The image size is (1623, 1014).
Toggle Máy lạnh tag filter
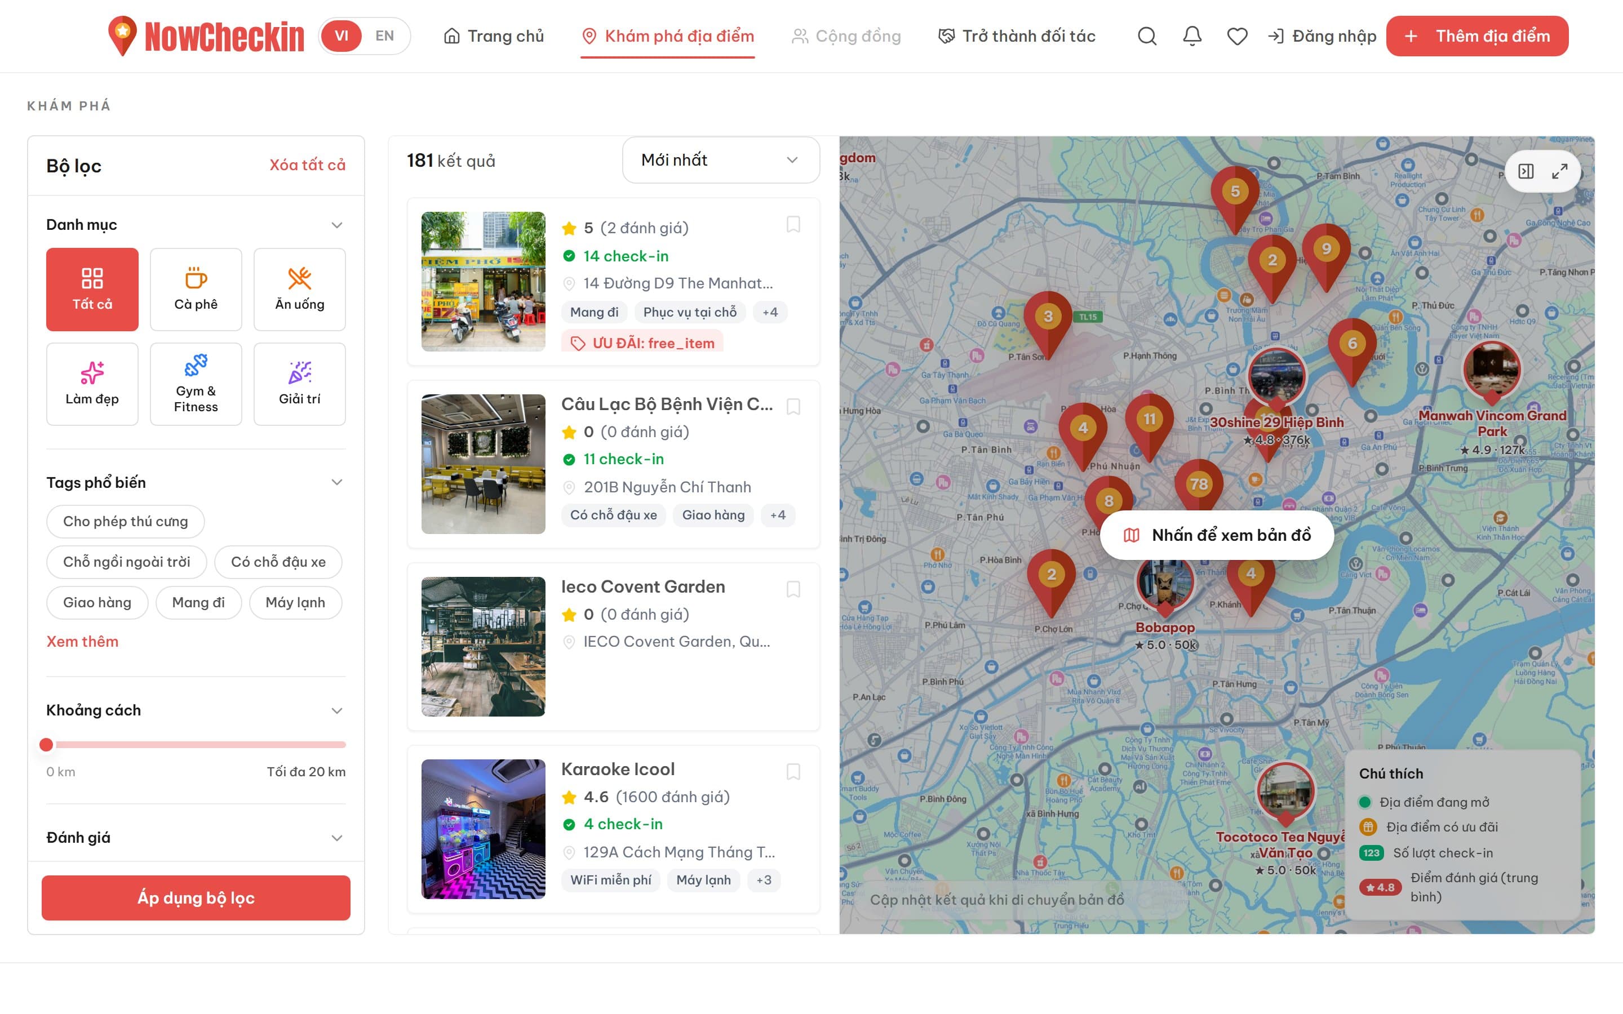click(x=295, y=602)
